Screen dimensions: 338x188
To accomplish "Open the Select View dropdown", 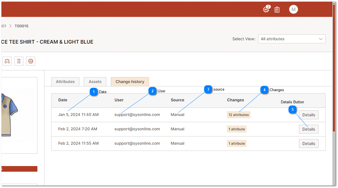I will [x=292, y=39].
